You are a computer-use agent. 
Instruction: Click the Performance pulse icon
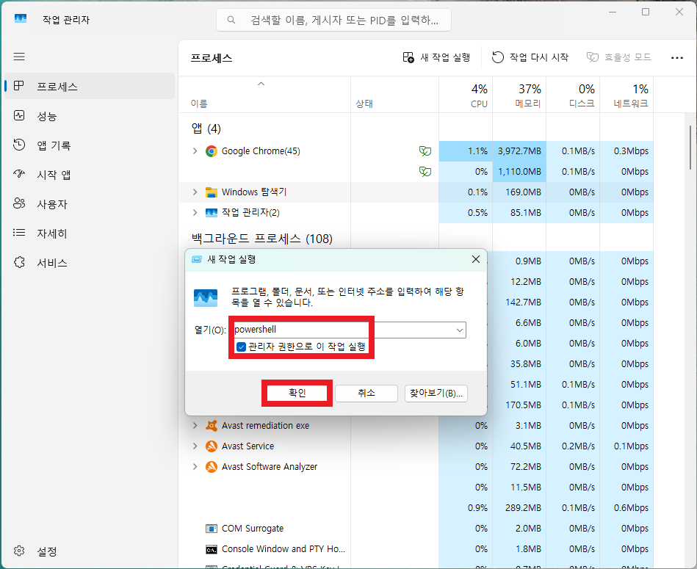tap(19, 115)
